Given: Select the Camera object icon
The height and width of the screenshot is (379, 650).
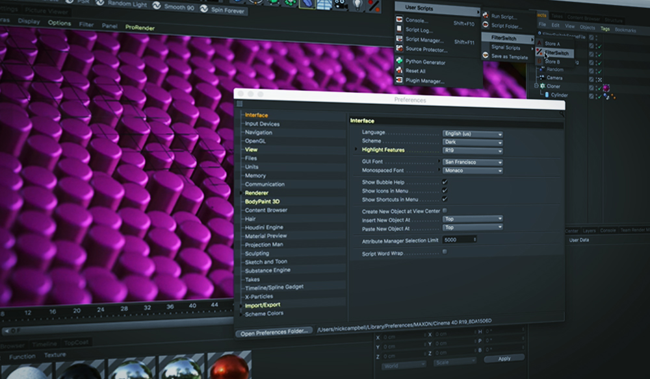Looking at the screenshot, I should pos(541,77).
